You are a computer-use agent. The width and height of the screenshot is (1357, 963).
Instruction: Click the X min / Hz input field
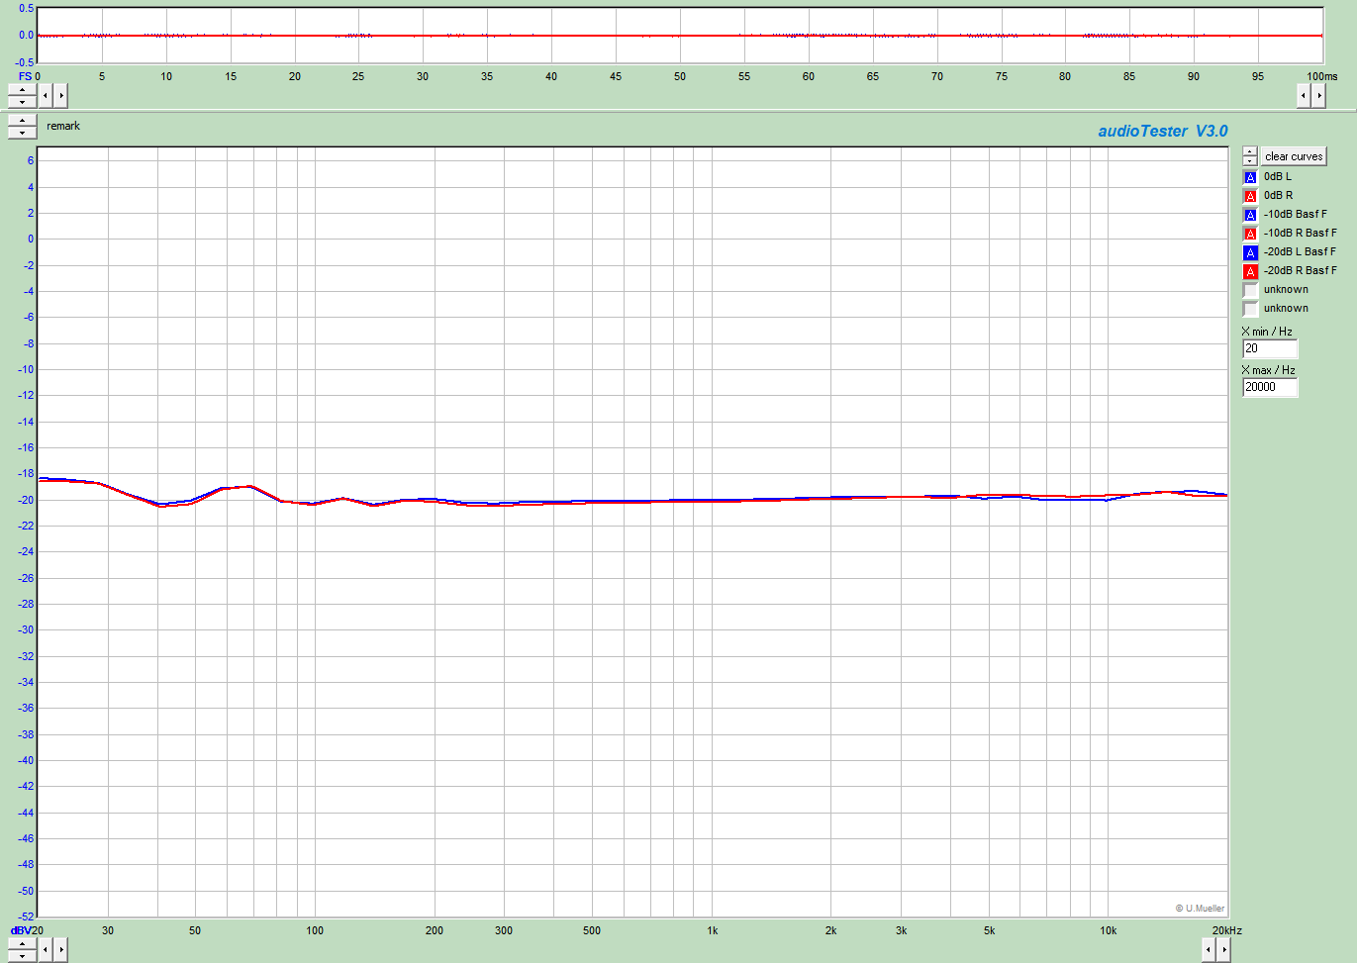[x=1270, y=348]
